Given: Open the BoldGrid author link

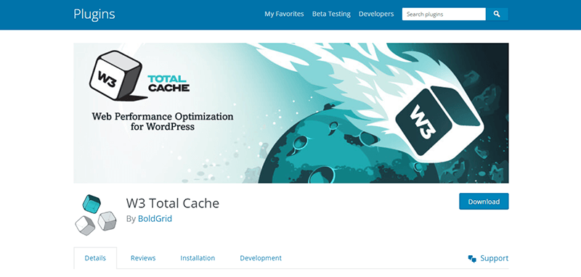Looking at the screenshot, I should point(155,219).
